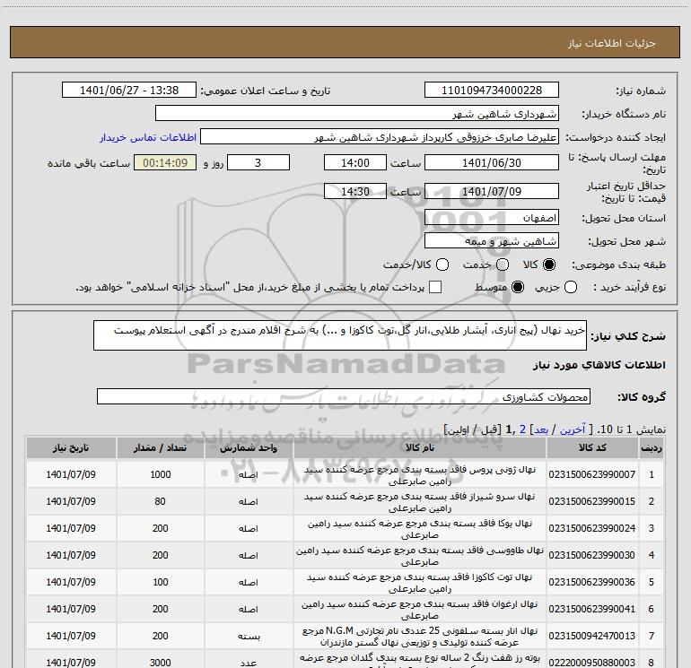Screen dimensions: 691x668
Task: Click product code 0222000950880003
Action: 592,662
